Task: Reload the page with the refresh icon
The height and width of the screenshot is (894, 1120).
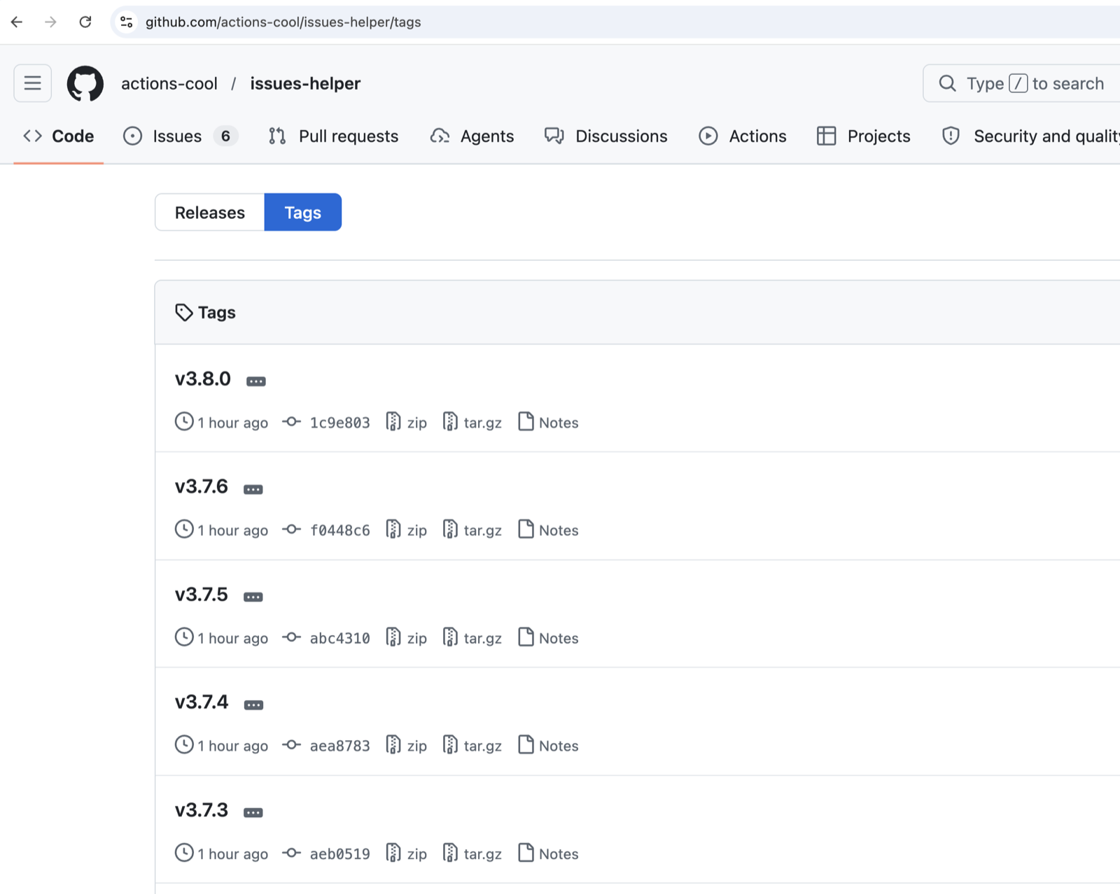Action: [85, 22]
